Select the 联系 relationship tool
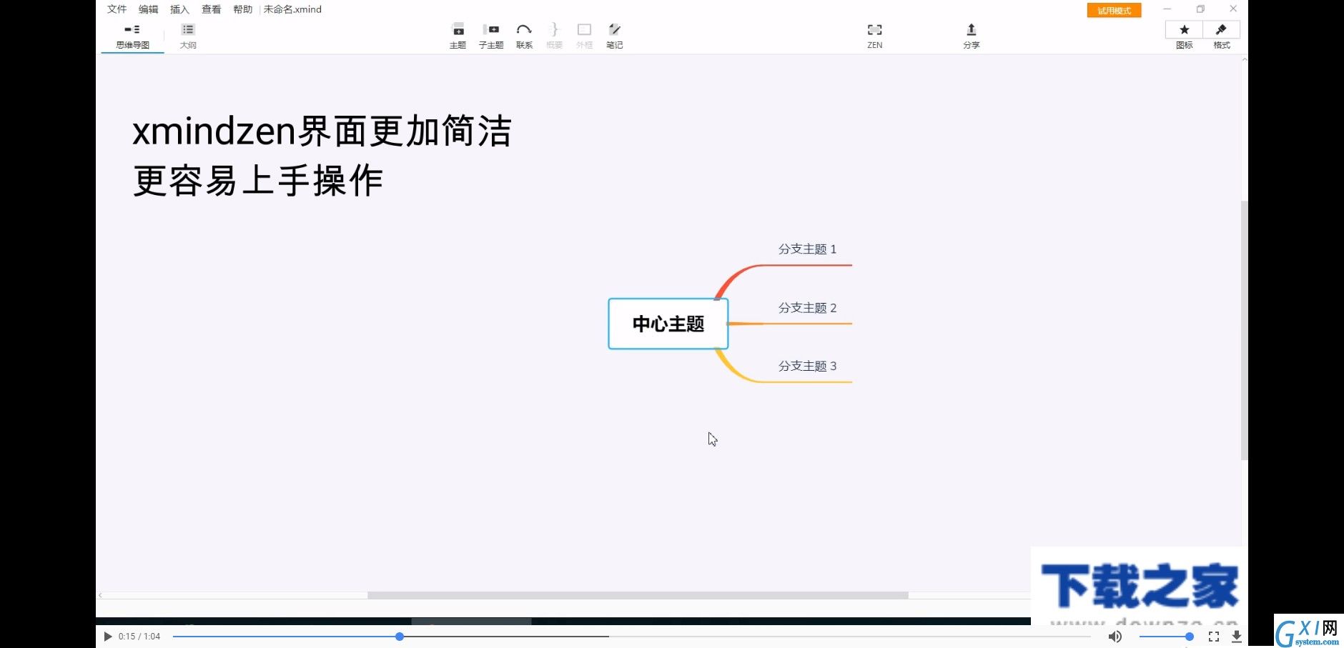1344x648 pixels. [524, 36]
